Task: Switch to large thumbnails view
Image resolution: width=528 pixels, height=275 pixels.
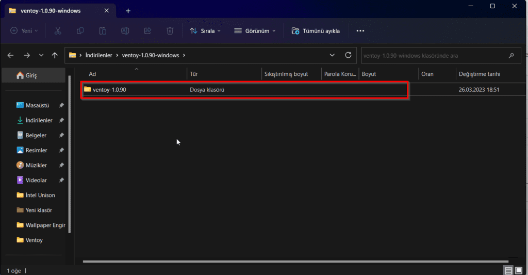Action: click(x=519, y=270)
